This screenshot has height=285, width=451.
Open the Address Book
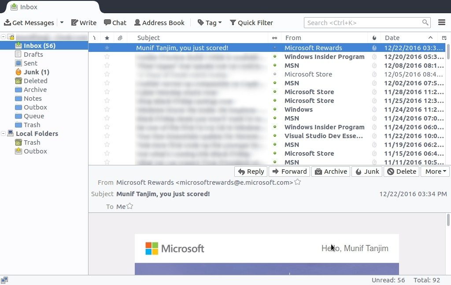(x=159, y=23)
